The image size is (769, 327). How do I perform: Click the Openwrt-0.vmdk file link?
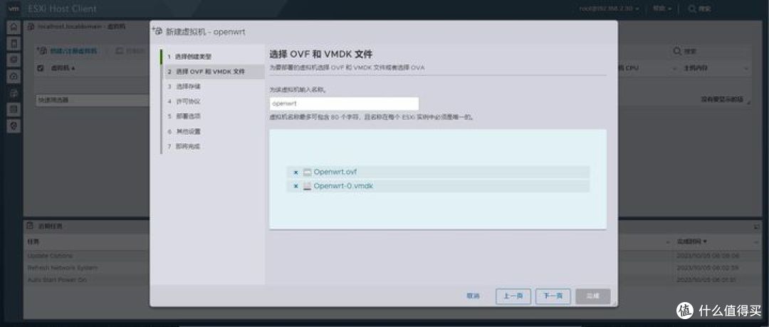pyautogui.click(x=343, y=186)
